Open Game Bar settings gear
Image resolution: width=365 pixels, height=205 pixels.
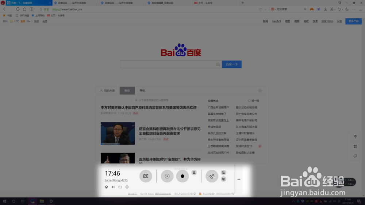pos(127,187)
